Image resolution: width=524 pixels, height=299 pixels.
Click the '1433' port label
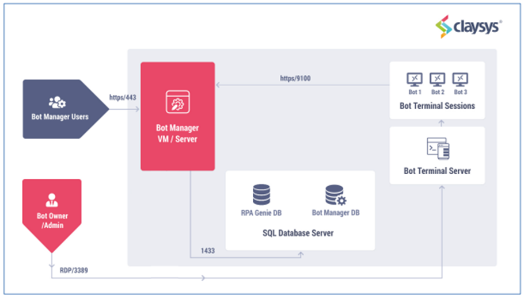(x=208, y=251)
